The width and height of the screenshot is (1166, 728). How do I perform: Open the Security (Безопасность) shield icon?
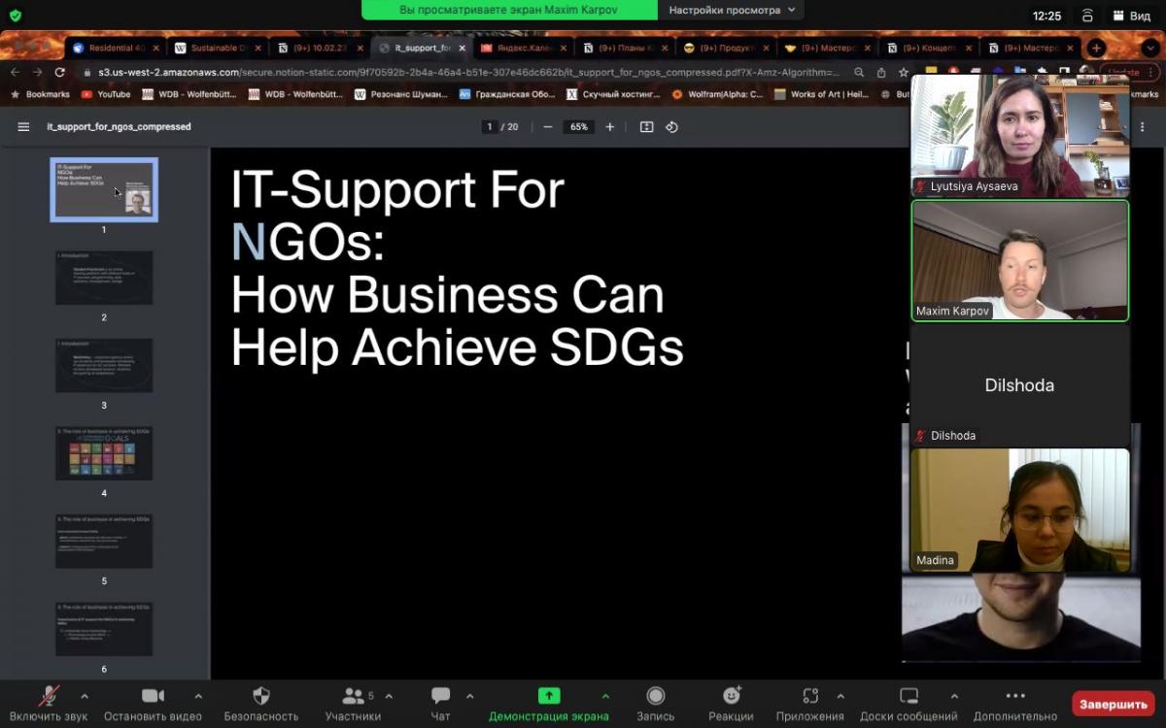pos(260,696)
